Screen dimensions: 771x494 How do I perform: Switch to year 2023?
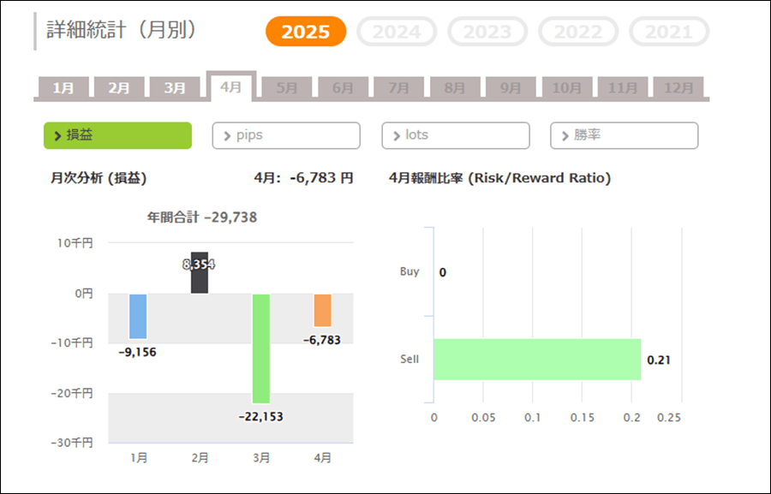[487, 32]
